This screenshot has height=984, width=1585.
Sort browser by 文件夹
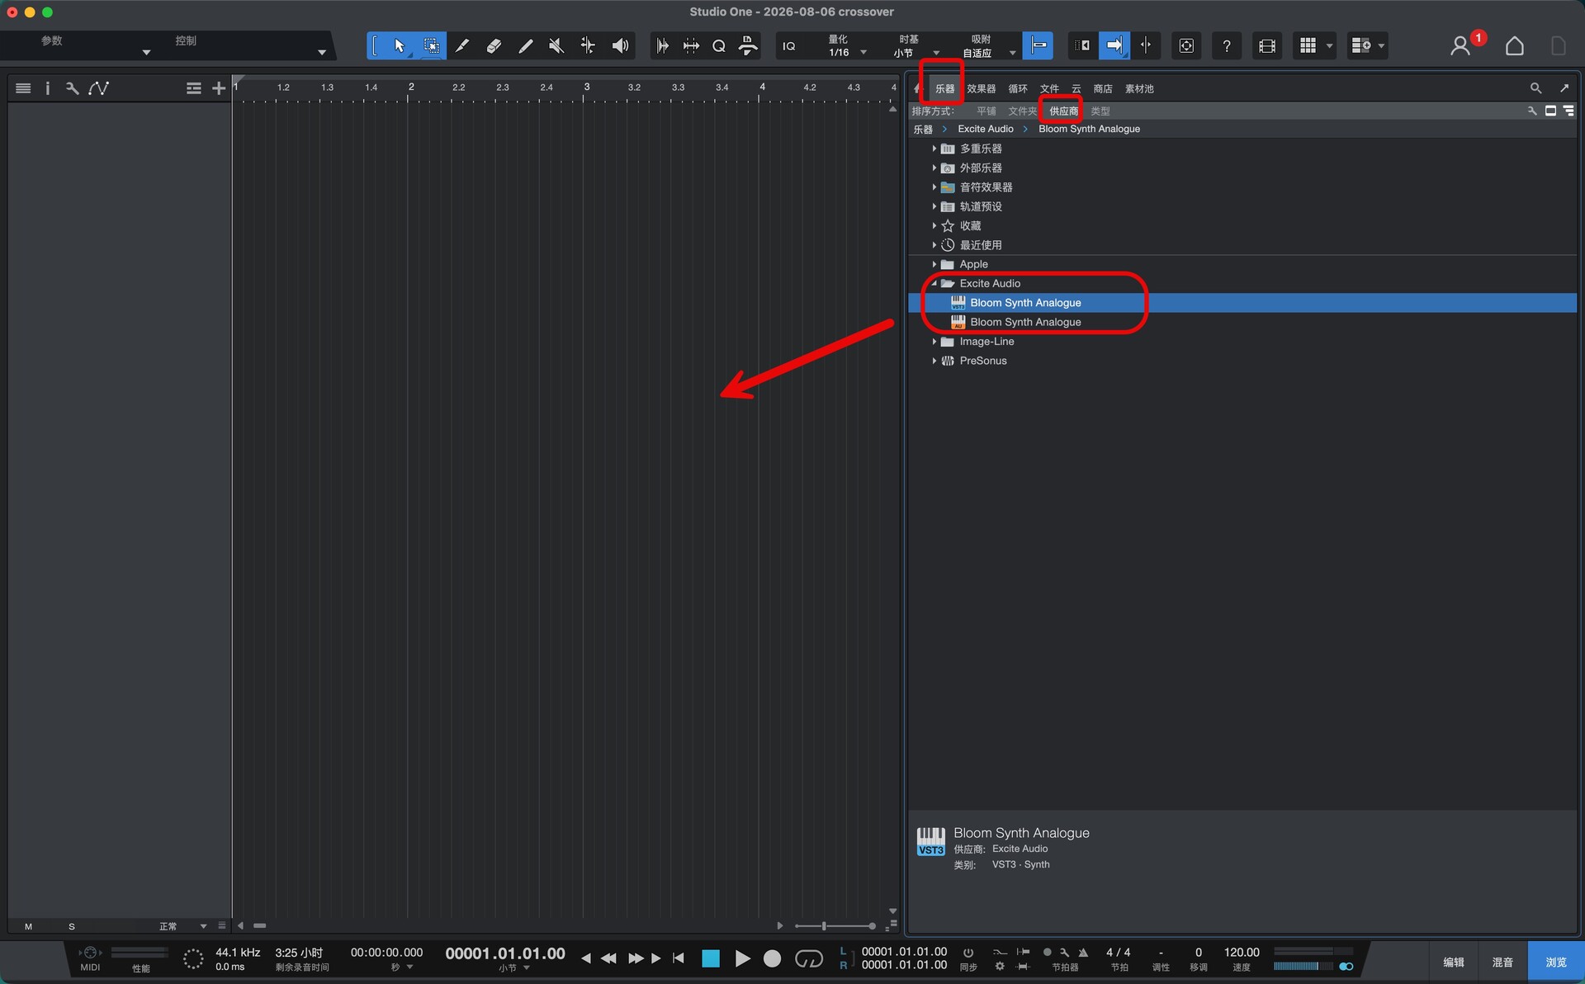pyautogui.click(x=1022, y=111)
